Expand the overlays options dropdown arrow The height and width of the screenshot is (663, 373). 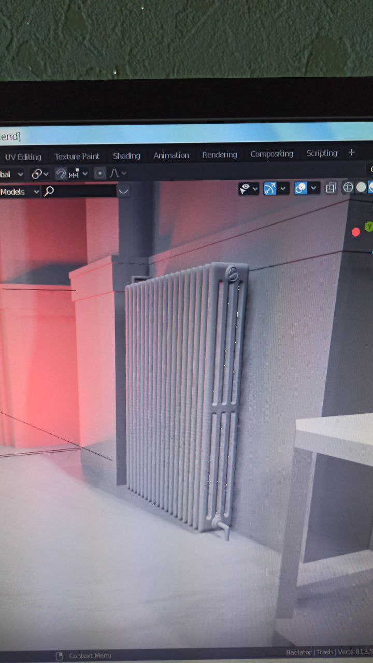point(314,188)
